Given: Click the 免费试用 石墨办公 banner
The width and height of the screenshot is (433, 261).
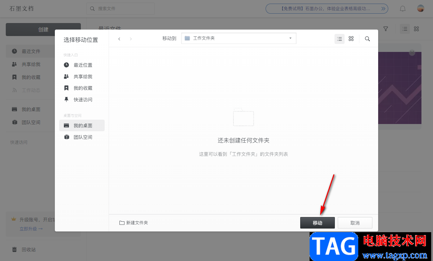Looking at the screenshot, I should pyautogui.click(x=327, y=9).
